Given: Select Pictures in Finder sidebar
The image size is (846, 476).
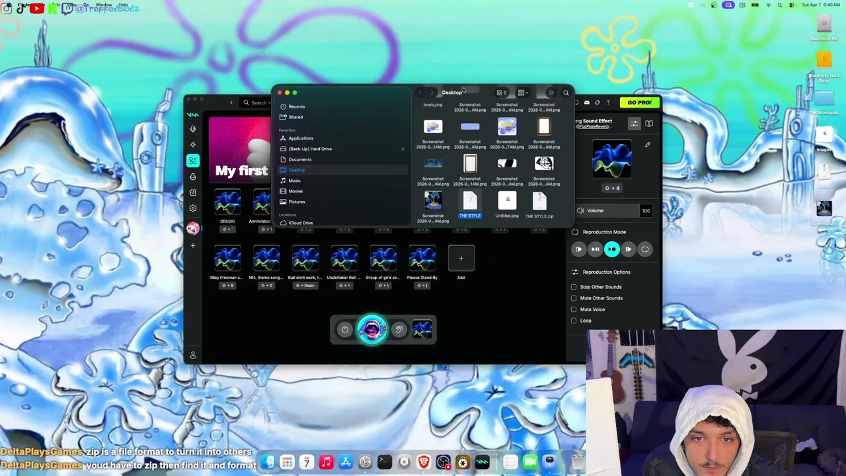Looking at the screenshot, I should coord(344,202).
